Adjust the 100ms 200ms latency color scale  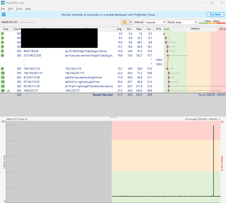tap(212, 22)
